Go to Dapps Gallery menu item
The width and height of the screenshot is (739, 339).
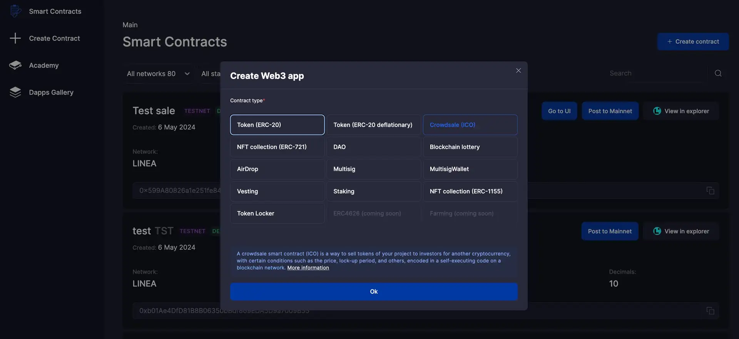coord(51,92)
